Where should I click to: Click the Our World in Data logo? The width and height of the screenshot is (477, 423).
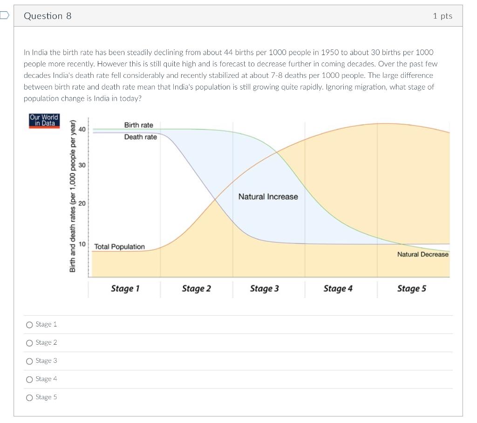pos(44,120)
